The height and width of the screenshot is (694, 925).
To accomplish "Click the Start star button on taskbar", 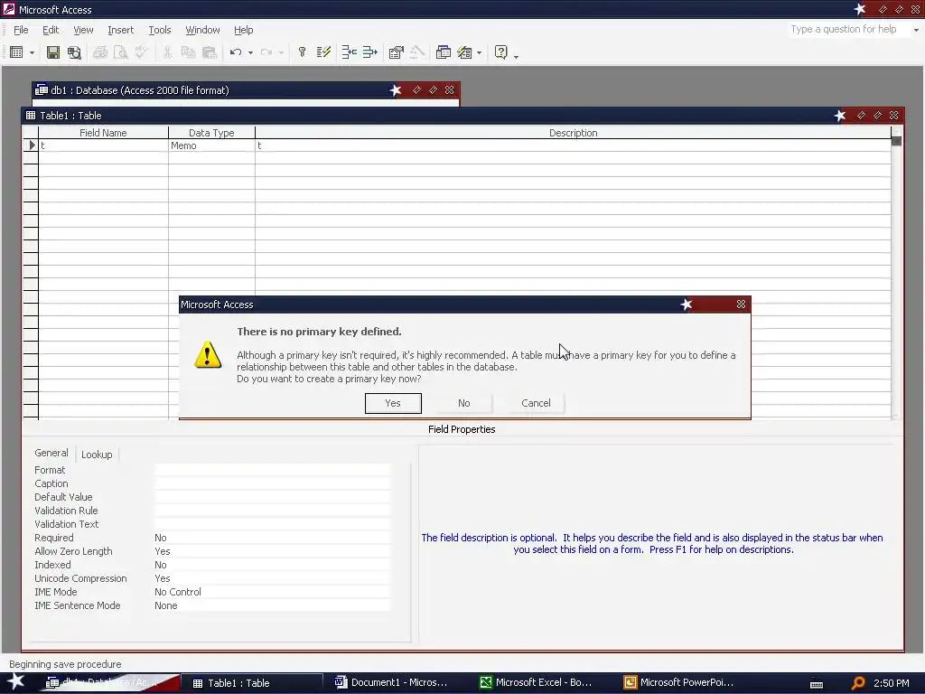I will pos(16,682).
